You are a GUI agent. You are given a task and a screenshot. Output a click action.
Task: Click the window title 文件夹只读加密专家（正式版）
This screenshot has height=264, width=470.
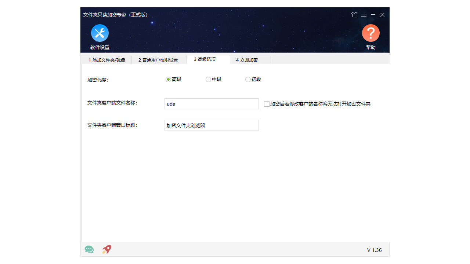115,15
